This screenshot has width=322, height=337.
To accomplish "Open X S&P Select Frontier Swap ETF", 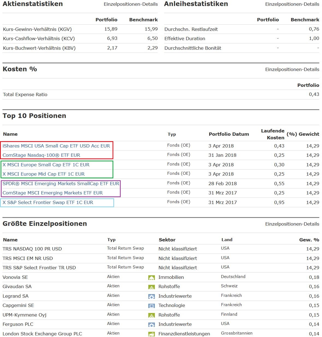I will 48,202.
